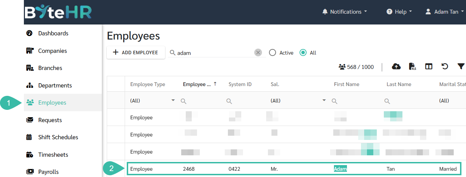
Task: Click the search magnifier icon beside adam
Action: point(172,53)
